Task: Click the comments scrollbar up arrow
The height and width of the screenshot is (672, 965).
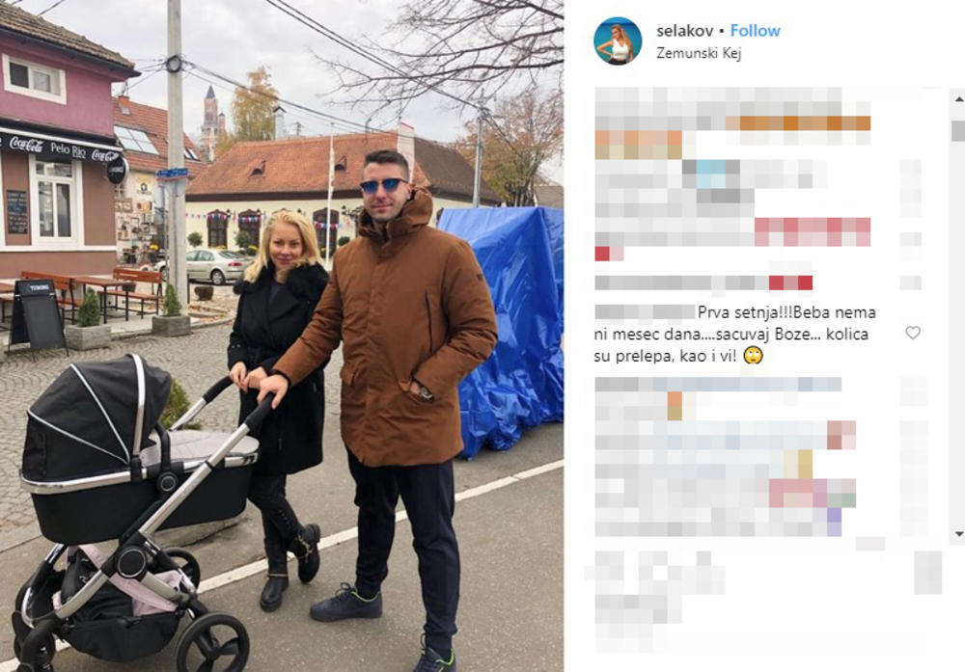Action: (958, 98)
